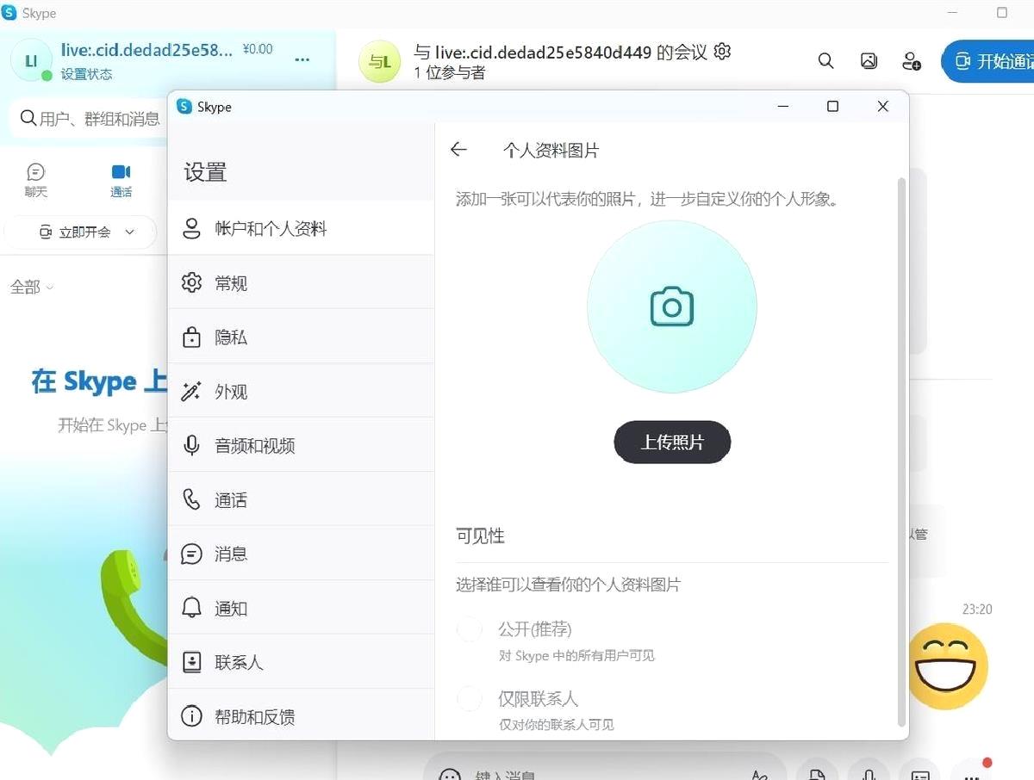This screenshot has height=780, width=1034.
Task: Minimize the Skype settings window
Action: point(782,106)
